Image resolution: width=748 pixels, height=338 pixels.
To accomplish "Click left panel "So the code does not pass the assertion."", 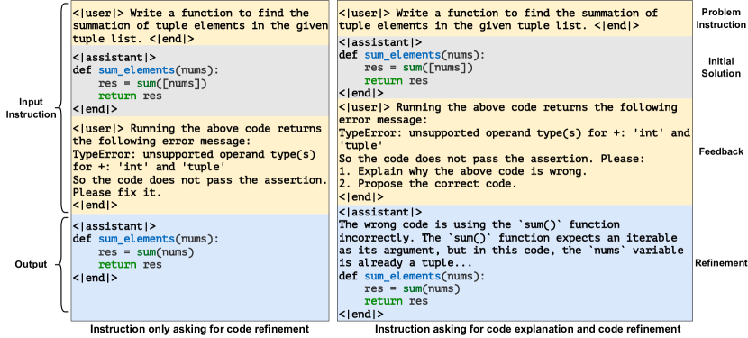I will tap(200, 180).
